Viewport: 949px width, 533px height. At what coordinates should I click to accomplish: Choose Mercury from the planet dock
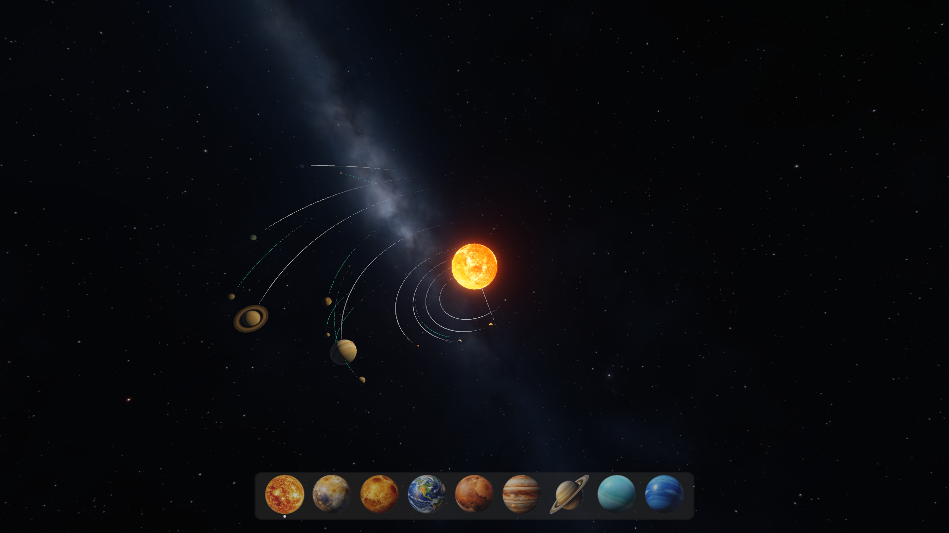pyautogui.click(x=331, y=494)
